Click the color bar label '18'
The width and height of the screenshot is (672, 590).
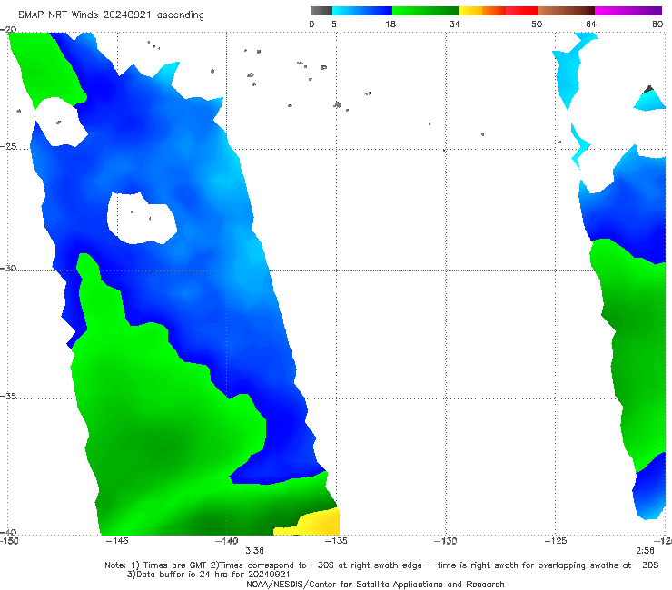point(390,25)
